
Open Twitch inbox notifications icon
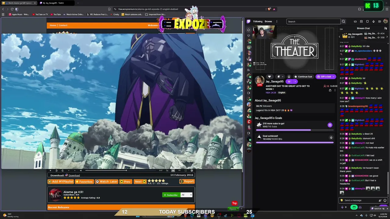click(361, 22)
